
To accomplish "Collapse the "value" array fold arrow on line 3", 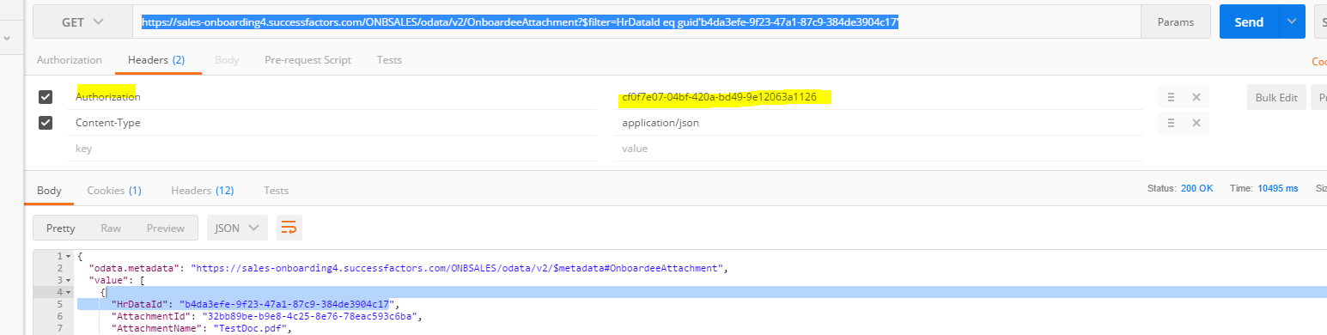I will pyautogui.click(x=68, y=280).
